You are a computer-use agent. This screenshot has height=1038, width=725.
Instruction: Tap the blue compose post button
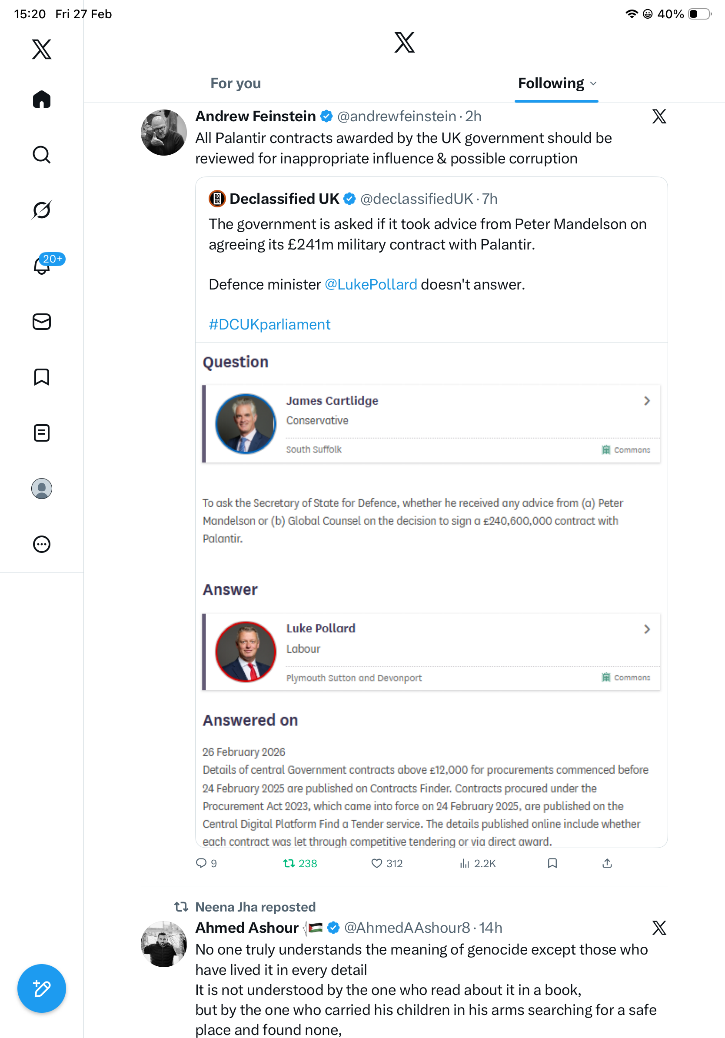tap(42, 988)
